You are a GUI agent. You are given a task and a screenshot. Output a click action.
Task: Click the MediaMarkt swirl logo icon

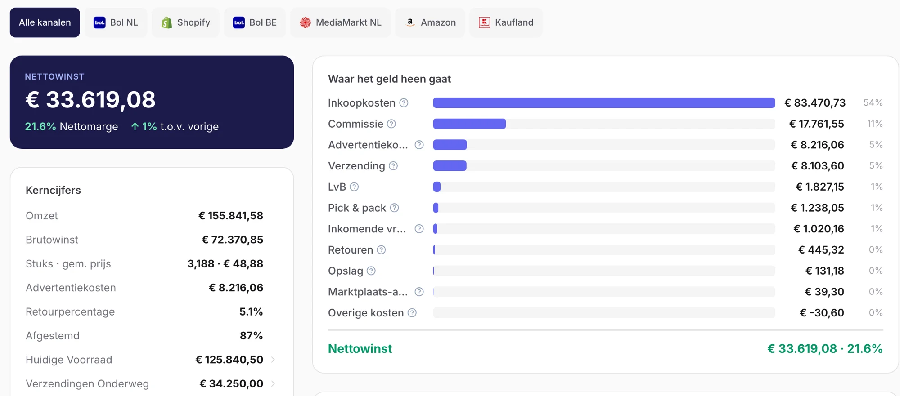[x=306, y=22]
